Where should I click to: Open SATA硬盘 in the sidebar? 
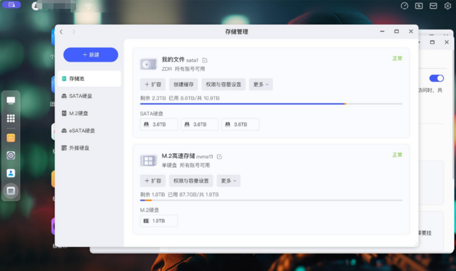[x=89, y=96]
